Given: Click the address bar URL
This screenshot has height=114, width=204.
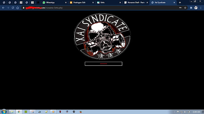Looking at the screenshot, I should coord(44,8).
